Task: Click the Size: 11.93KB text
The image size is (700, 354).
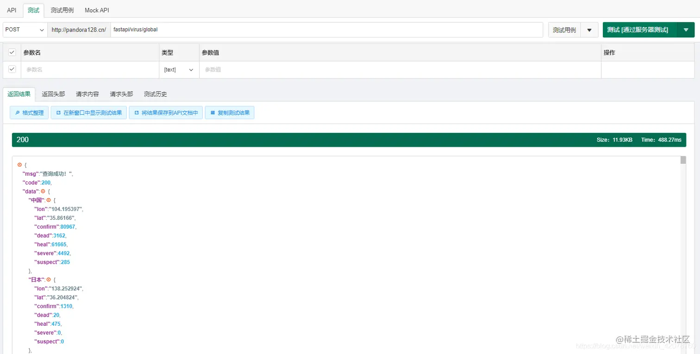Action: (614, 140)
